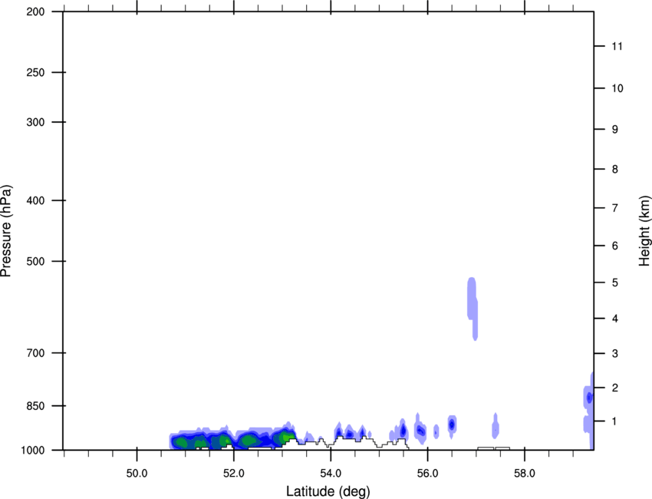
Task: Click the 850 pressure tick label
Action: click(x=35, y=405)
